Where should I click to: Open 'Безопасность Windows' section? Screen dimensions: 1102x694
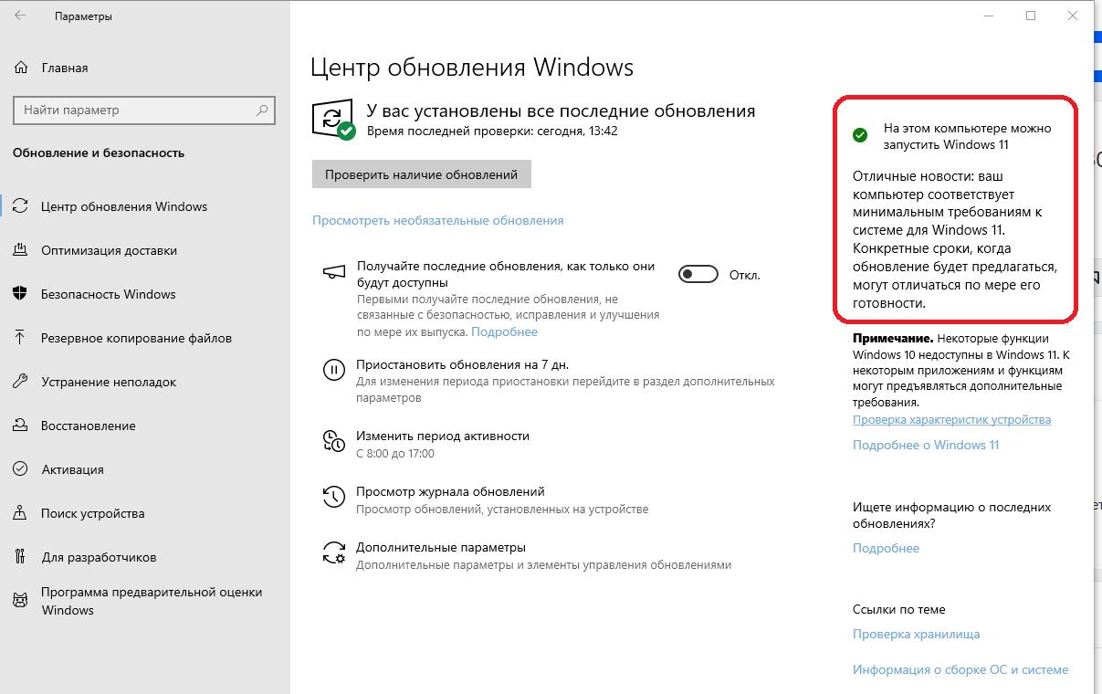pos(108,294)
